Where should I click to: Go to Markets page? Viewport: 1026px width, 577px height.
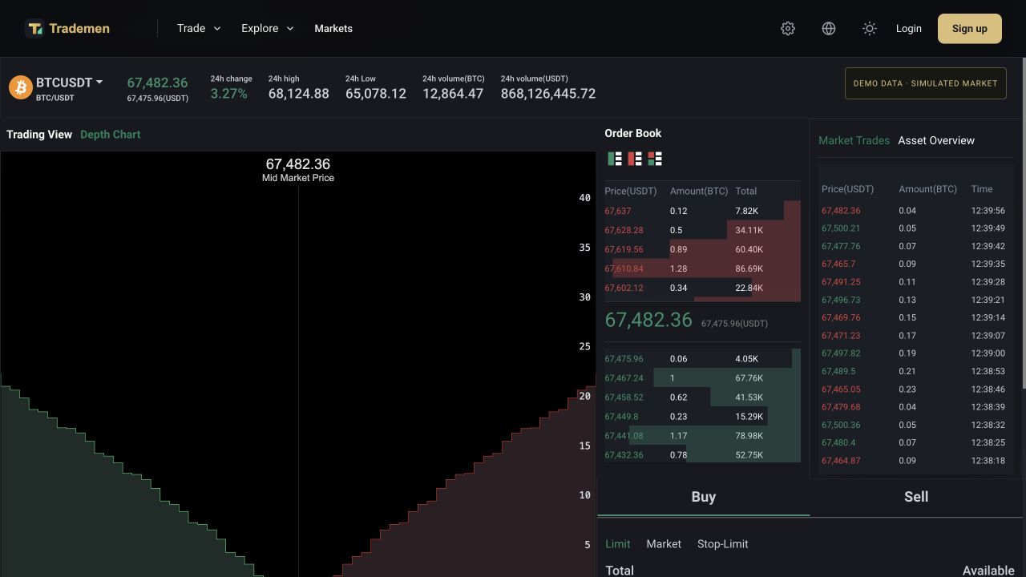tap(333, 28)
